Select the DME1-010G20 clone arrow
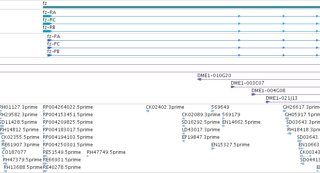This screenshot has height=173, width=320. tap(199, 79)
